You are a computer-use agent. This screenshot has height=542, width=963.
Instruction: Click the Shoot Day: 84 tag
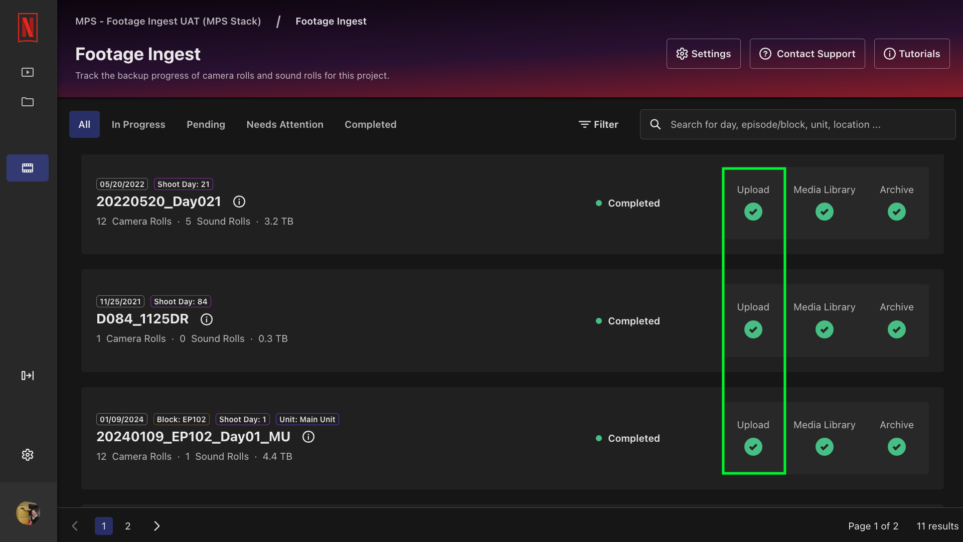click(x=181, y=301)
